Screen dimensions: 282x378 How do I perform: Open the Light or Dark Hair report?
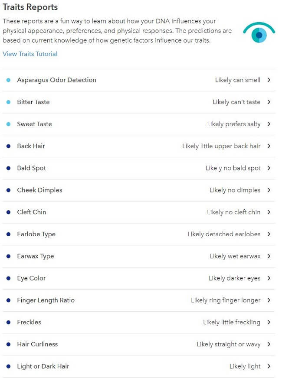[139, 366]
